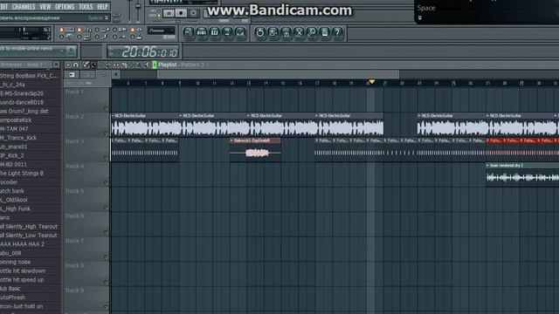
Task: Show the Browser via toolbar shortcut icon
Action: pyautogui.click(x=227, y=33)
